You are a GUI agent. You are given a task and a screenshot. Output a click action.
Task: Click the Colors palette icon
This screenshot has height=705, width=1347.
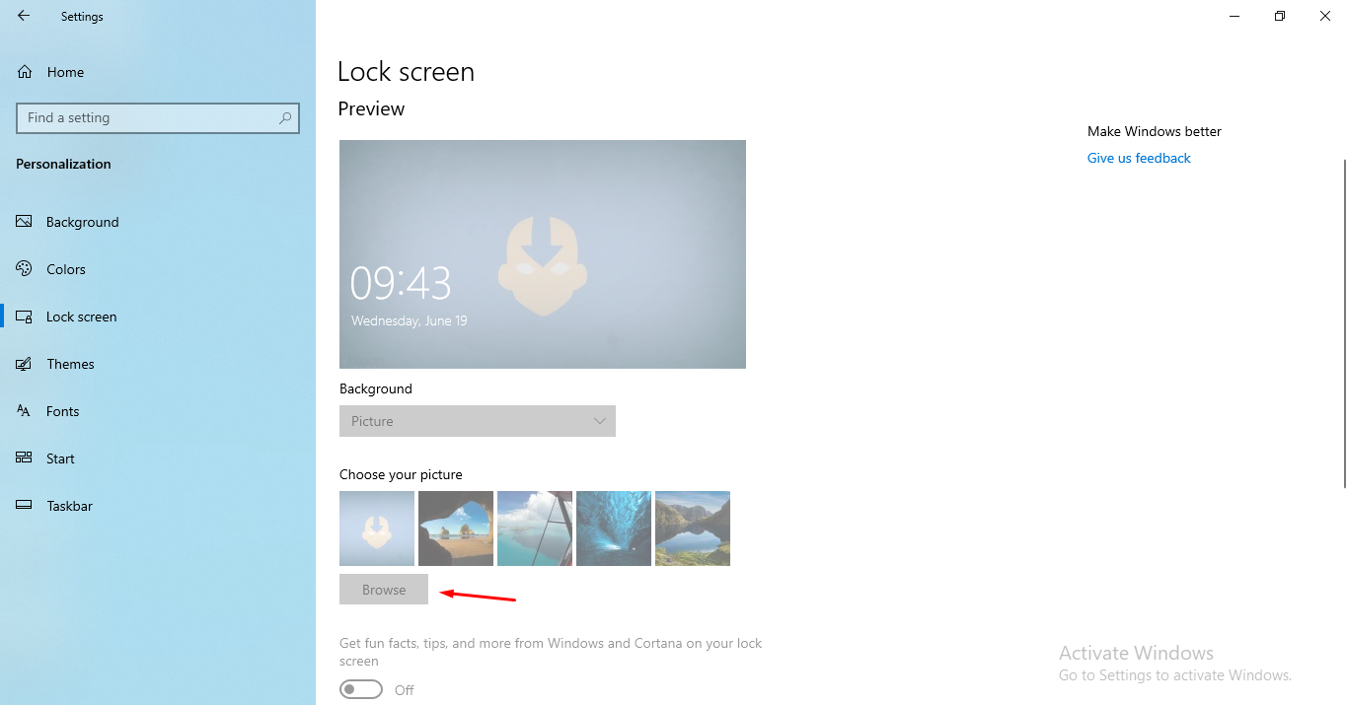coord(25,269)
